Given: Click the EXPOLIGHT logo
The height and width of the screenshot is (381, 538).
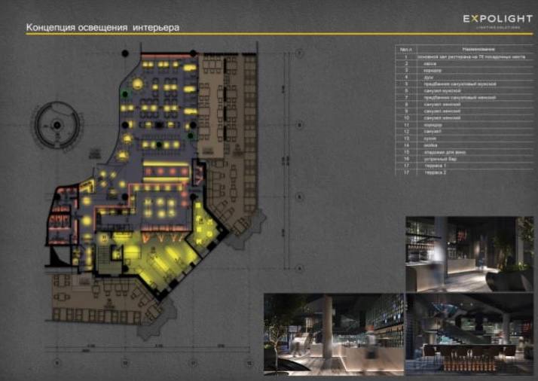Looking at the screenshot, I should (497, 20).
